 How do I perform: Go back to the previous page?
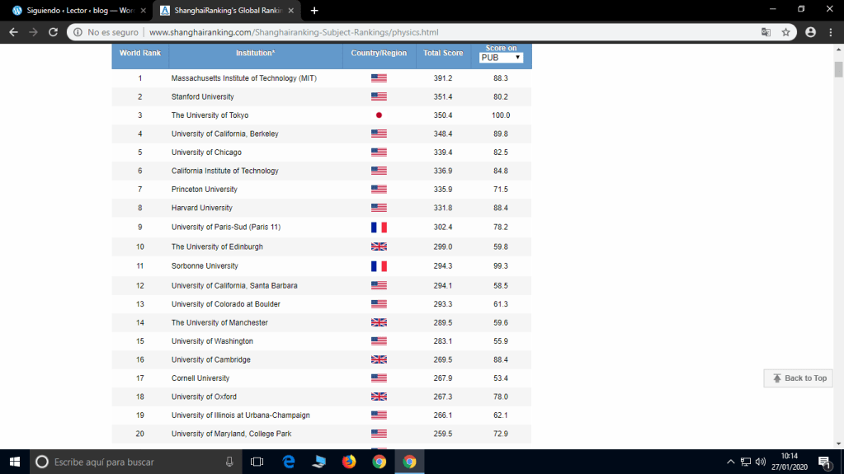point(13,32)
